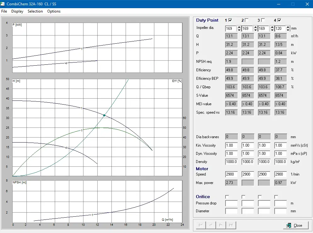Enable Orifice checkbox for duty point 1
This screenshot has height=233, width=313.
click(x=227, y=197)
